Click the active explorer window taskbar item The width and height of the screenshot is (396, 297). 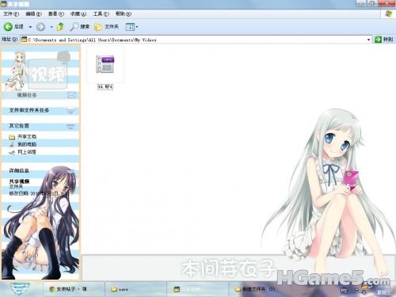coord(197,289)
